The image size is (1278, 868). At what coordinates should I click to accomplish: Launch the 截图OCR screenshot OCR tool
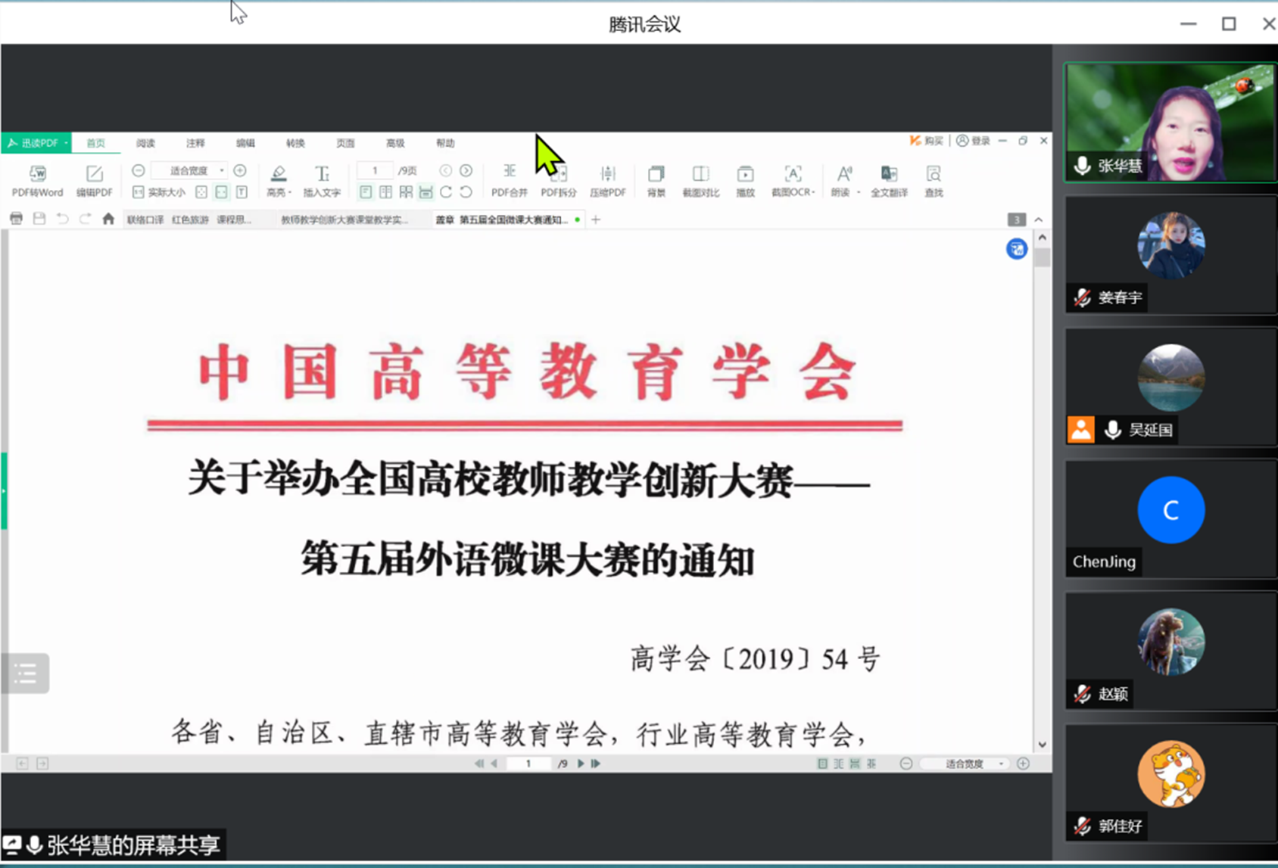[x=791, y=182]
